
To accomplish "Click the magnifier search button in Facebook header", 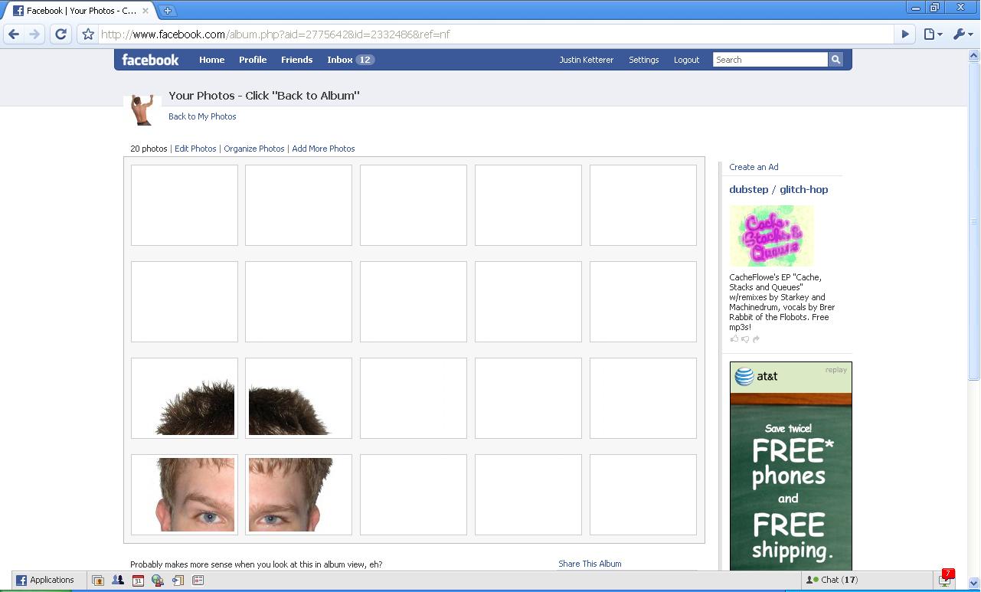I will coord(835,60).
